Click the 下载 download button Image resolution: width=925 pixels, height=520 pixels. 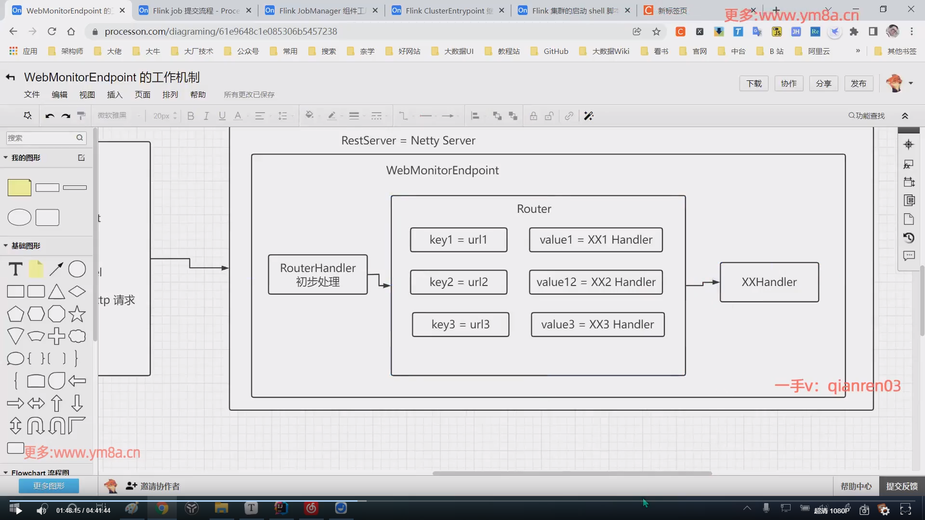(754, 83)
